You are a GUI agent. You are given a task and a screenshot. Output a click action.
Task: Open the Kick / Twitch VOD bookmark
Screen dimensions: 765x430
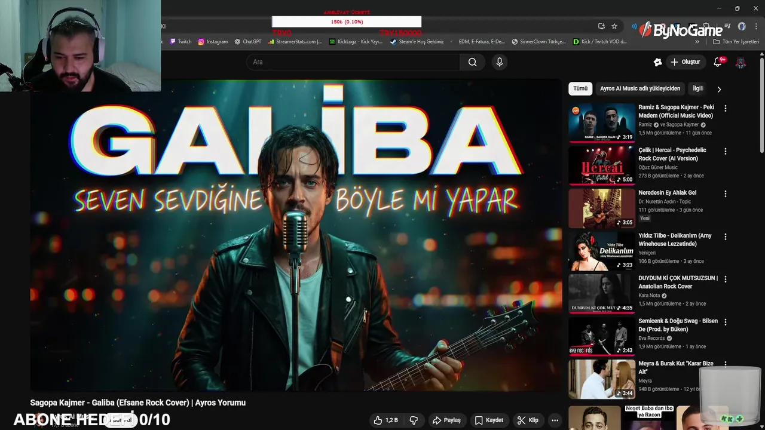tap(600, 42)
